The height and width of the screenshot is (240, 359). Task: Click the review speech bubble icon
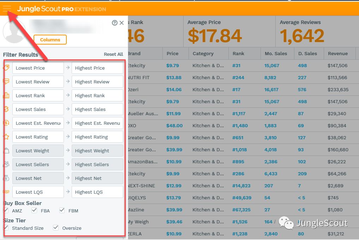click(x=6, y=82)
